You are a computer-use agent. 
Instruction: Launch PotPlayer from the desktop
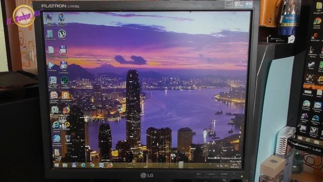52,66
